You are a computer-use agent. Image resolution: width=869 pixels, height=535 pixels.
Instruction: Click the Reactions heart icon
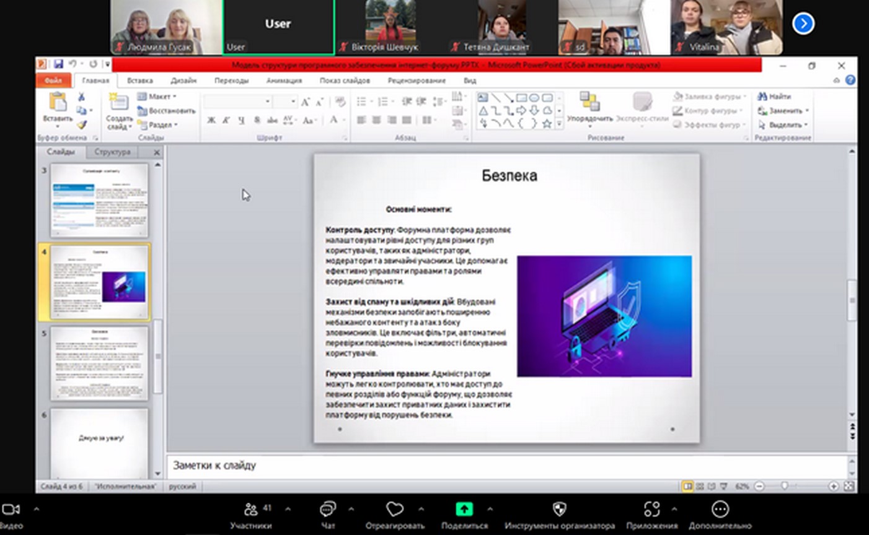(x=394, y=509)
